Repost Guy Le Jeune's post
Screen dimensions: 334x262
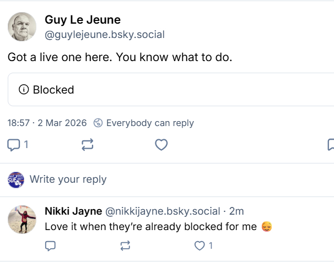pyautogui.click(x=87, y=145)
